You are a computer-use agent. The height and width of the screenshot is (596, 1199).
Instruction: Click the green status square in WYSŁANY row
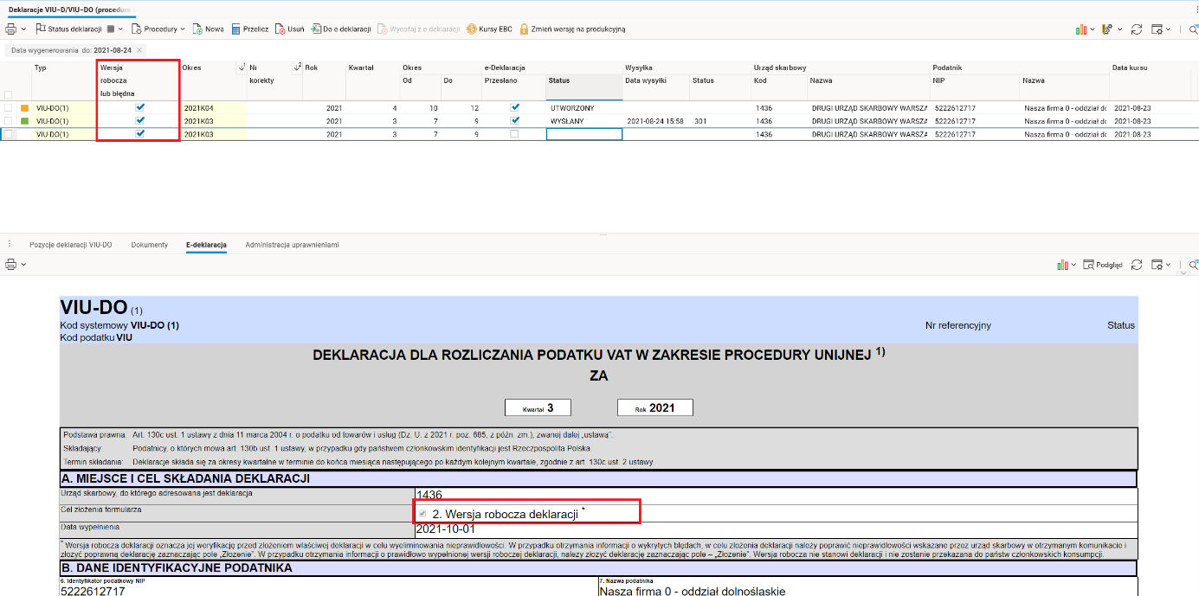(x=24, y=121)
